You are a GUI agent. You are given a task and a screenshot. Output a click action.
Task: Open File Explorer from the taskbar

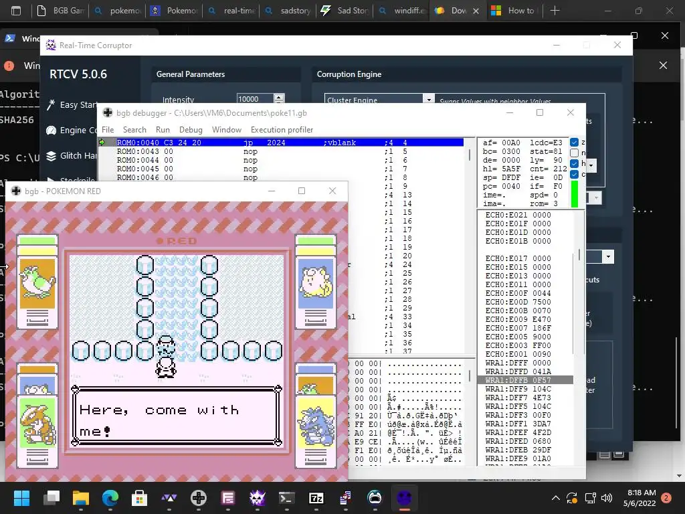(81, 497)
